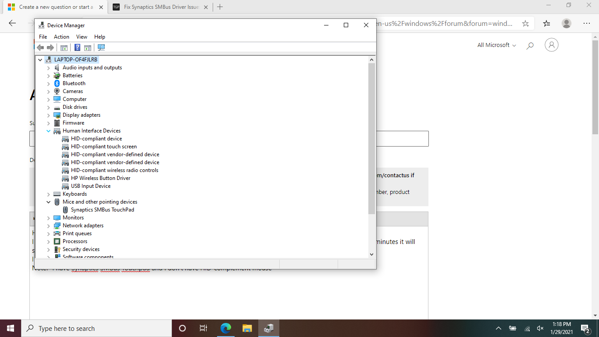The width and height of the screenshot is (599, 337).
Task: Expand the Keyboards category
Action: (49, 194)
